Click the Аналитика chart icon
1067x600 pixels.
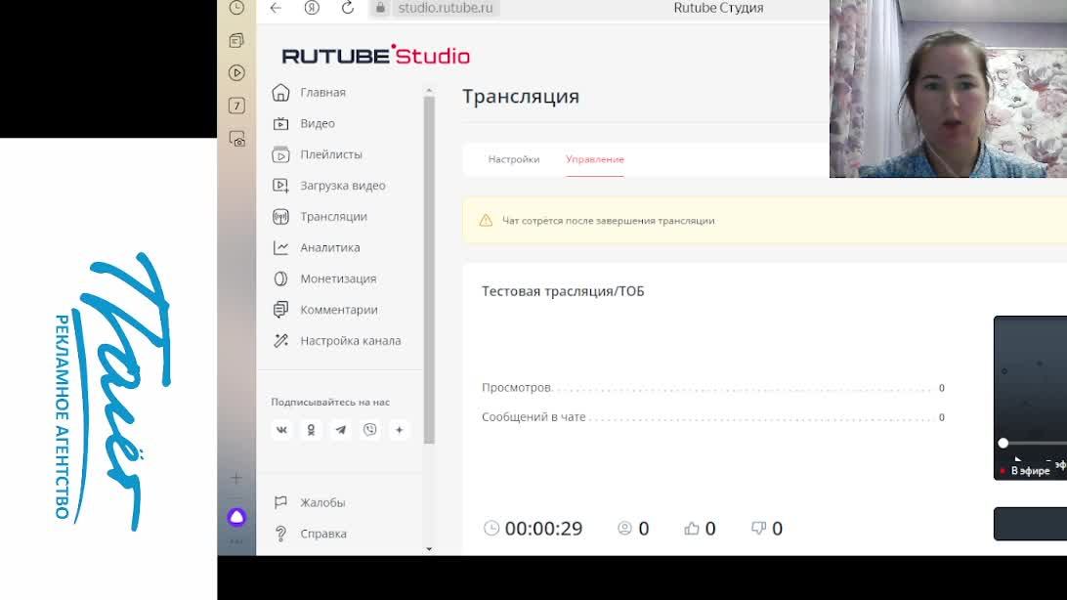pyautogui.click(x=280, y=247)
